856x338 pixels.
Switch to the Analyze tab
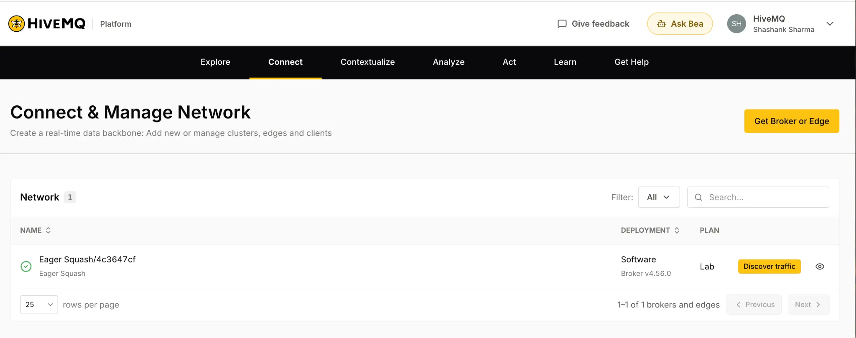[449, 62]
